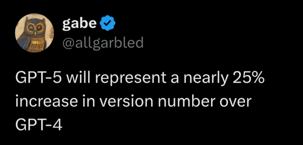Click the display name gabe
303x145 pixels.
pyautogui.click(x=79, y=23)
